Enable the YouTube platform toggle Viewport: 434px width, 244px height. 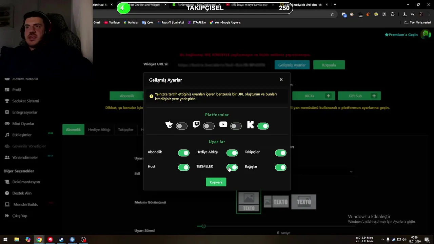236,126
